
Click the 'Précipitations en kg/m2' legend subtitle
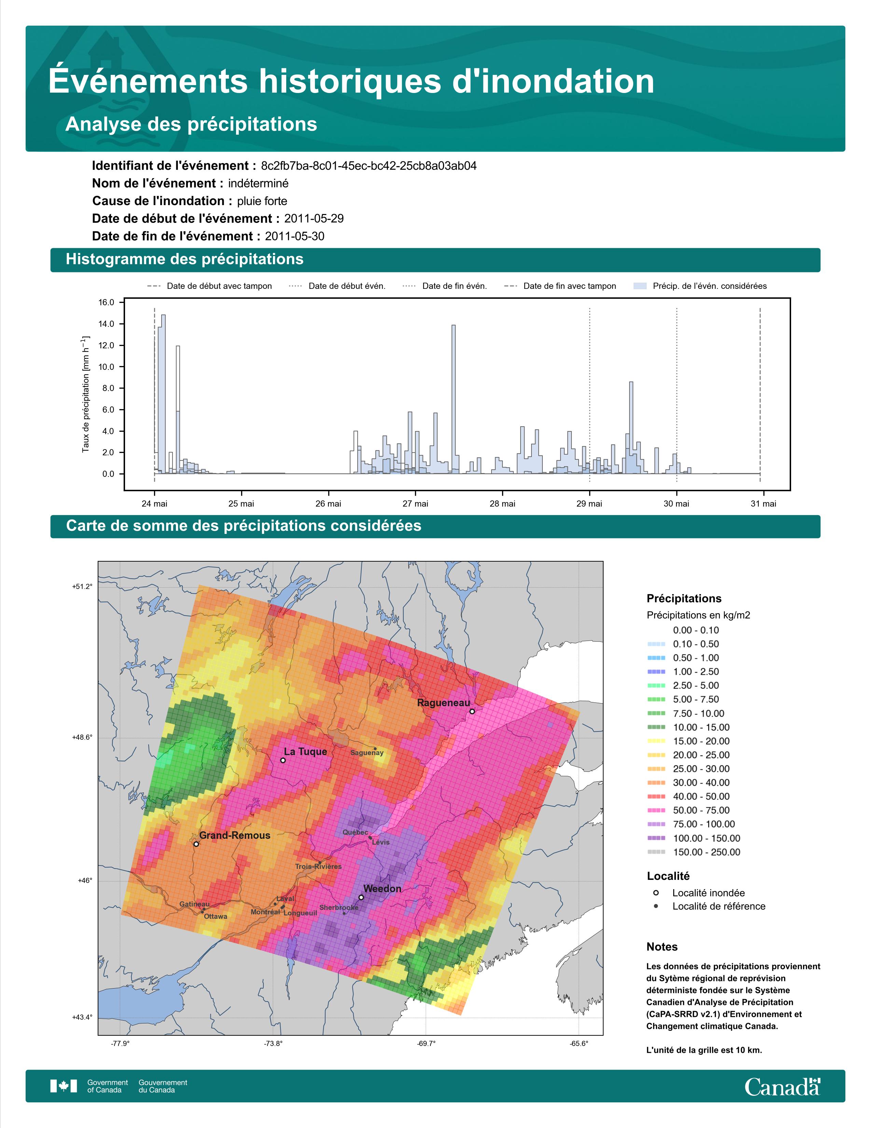(x=699, y=615)
